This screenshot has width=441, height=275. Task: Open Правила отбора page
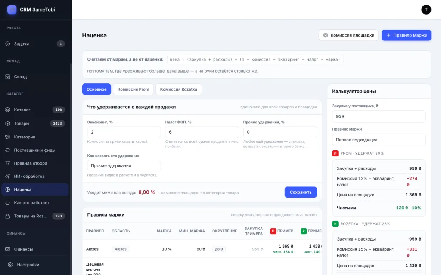[x=35, y=163]
